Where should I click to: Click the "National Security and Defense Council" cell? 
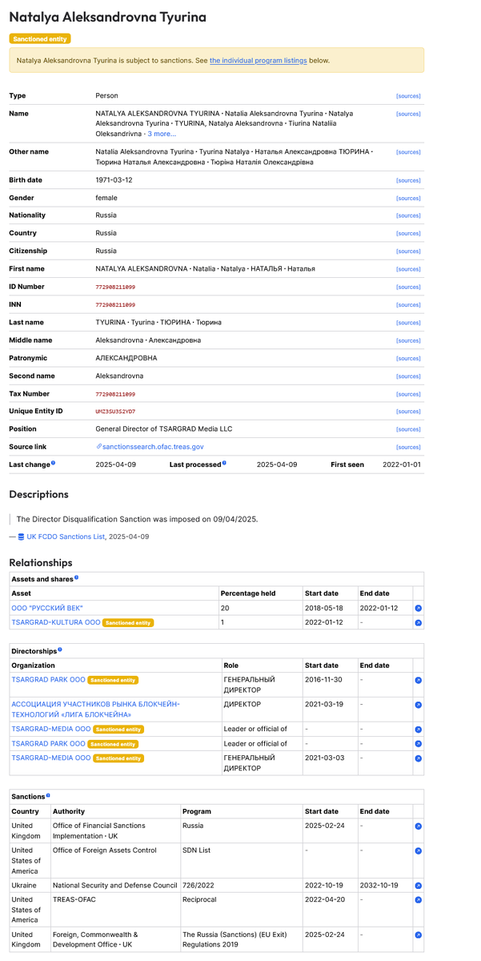pyautogui.click(x=115, y=886)
